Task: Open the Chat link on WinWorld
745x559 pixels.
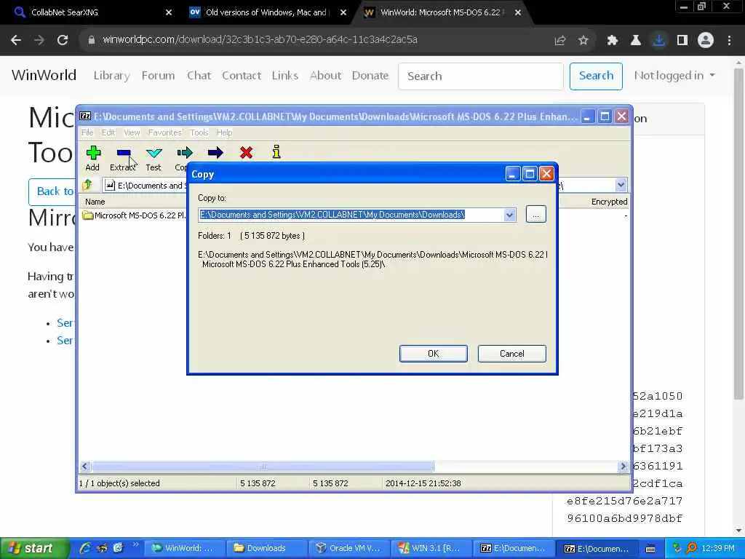Action: pyautogui.click(x=199, y=76)
